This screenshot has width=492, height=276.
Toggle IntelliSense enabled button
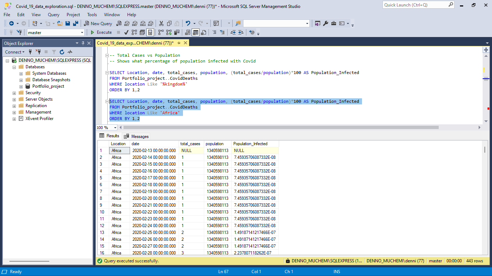click(x=150, y=32)
